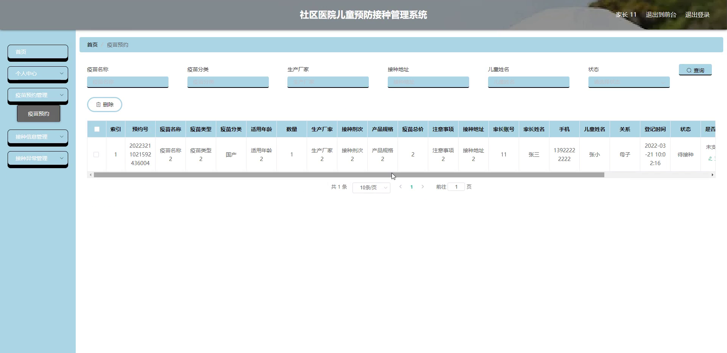Click the 生产厂家 filter input

[x=328, y=82]
